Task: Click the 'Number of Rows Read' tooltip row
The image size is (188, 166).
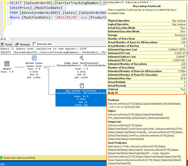Action: pyautogui.click(x=146, y=39)
